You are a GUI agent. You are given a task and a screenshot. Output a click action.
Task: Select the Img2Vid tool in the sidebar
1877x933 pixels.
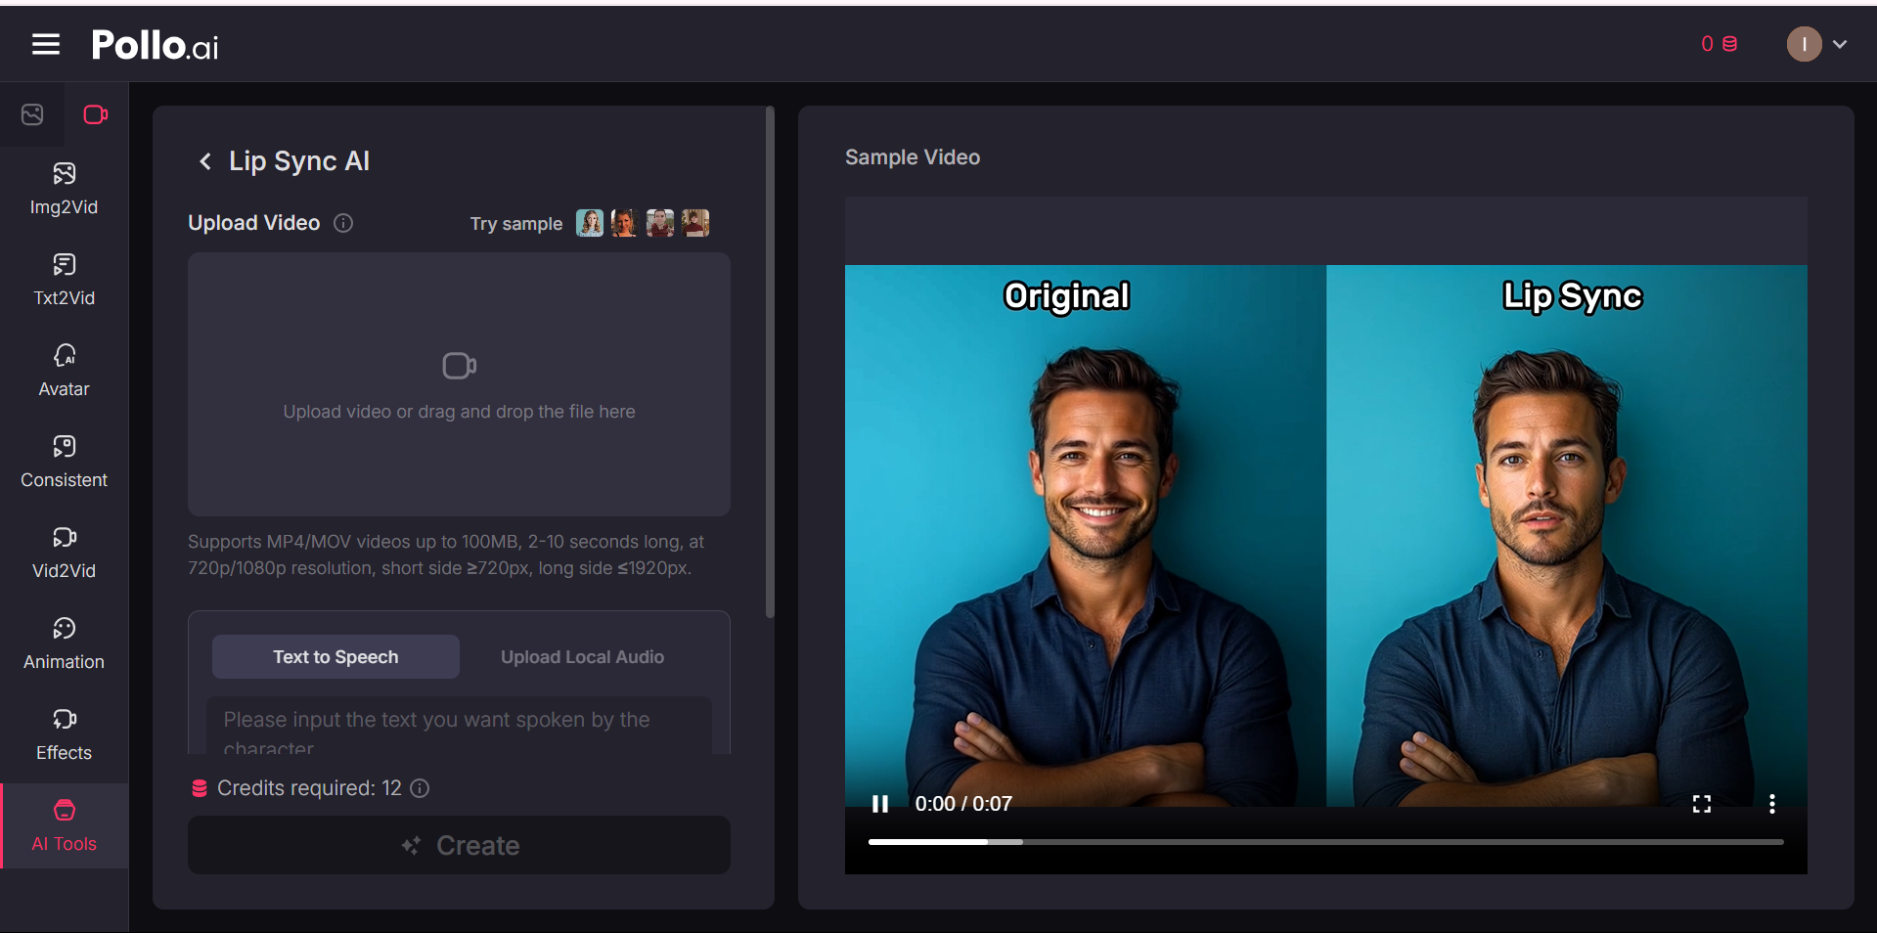coord(63,189)
